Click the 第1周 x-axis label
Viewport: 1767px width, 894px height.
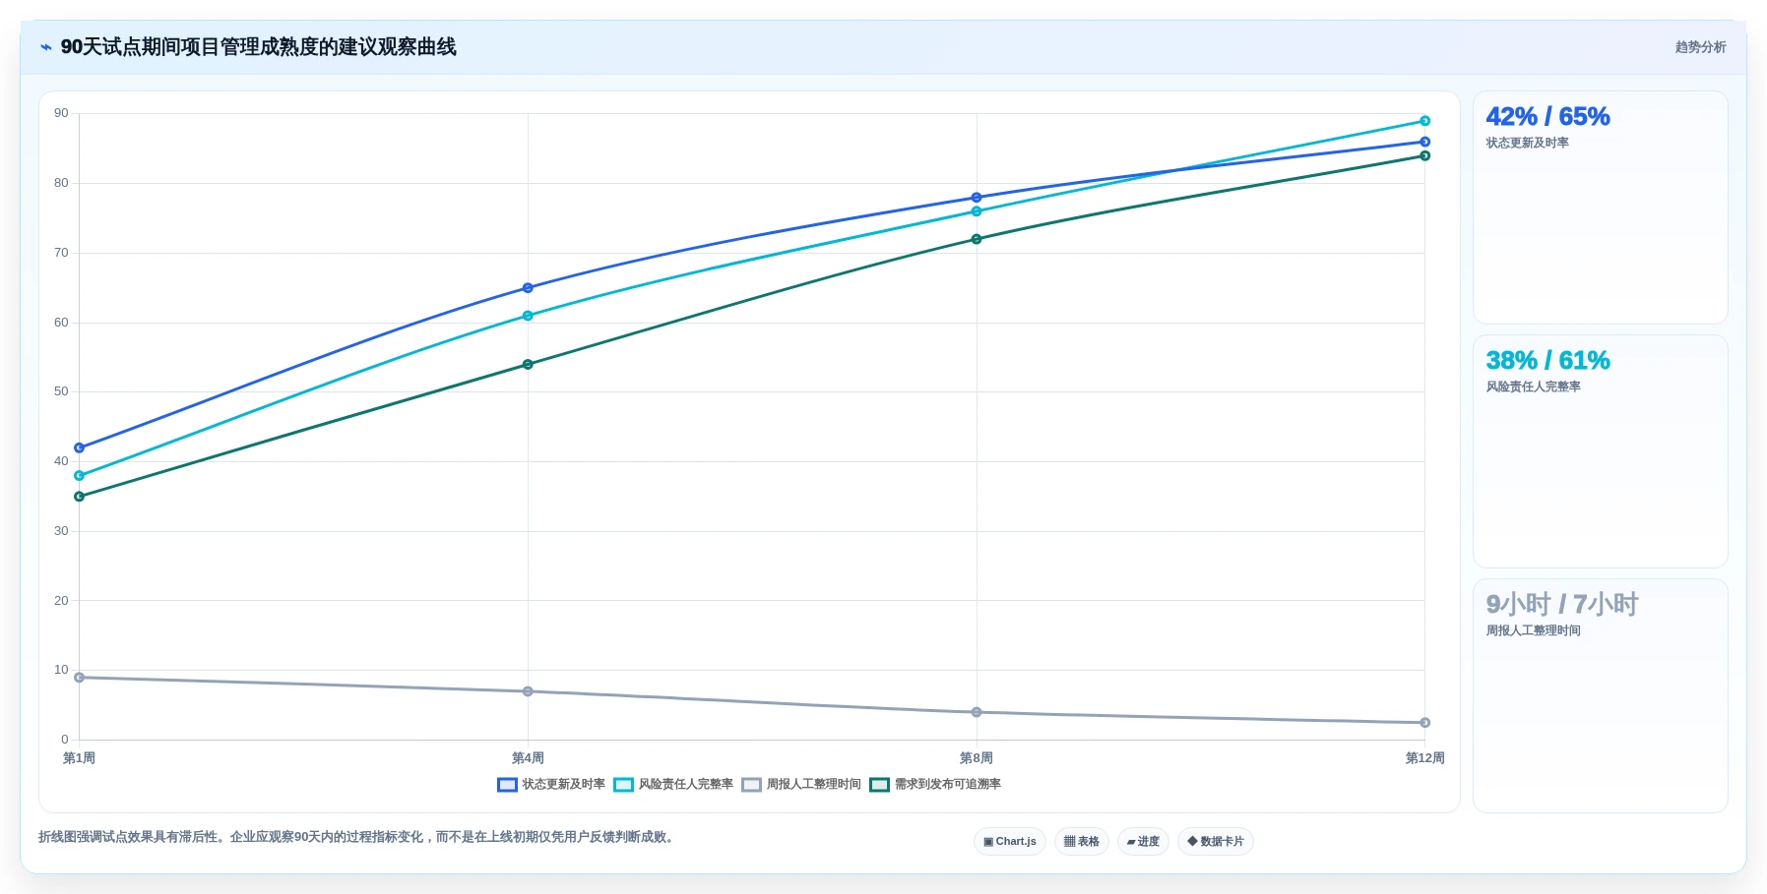[79, 758]
